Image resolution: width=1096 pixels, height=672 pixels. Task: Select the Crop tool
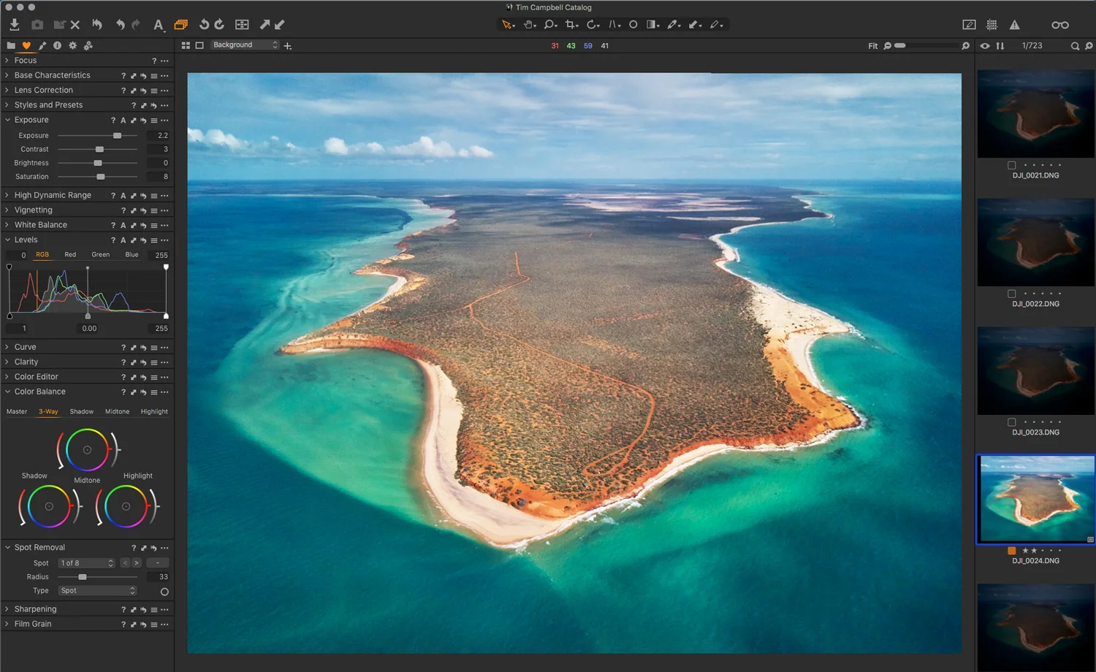click(571, 25)
